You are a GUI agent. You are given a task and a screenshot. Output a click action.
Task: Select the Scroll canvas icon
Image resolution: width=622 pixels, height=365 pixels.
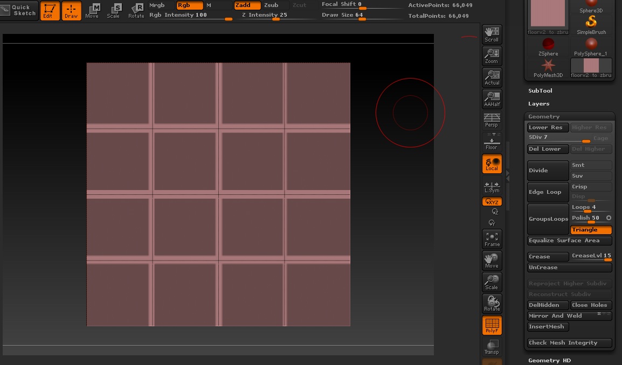click(x=492, y=34)
